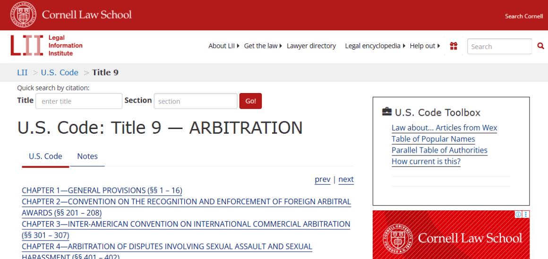This screenshot has height=259, width=548.
Task: Open Chapter 2 Foreign Arbitral Awards link
Action: (x=186, y=207)
